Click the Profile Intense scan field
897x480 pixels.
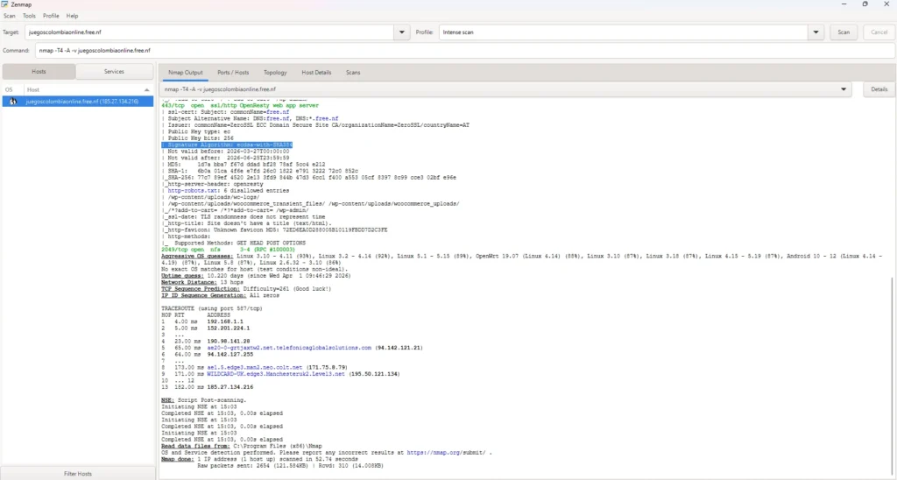point(623,32)
